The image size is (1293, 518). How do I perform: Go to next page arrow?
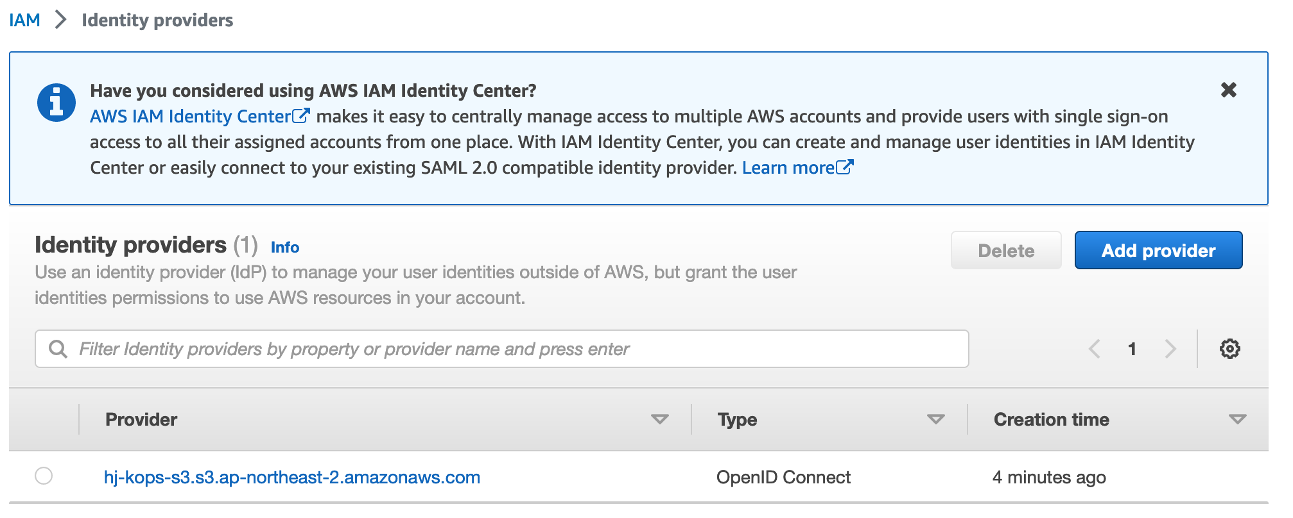pyautogui.click(x=1170, y=349)
